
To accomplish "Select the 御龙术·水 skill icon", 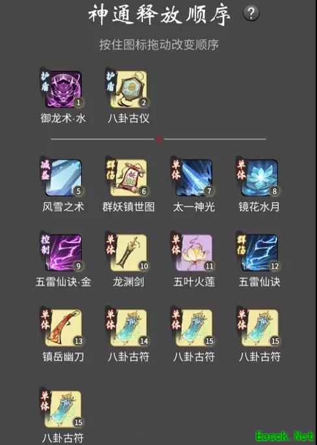I will point(63,90).
